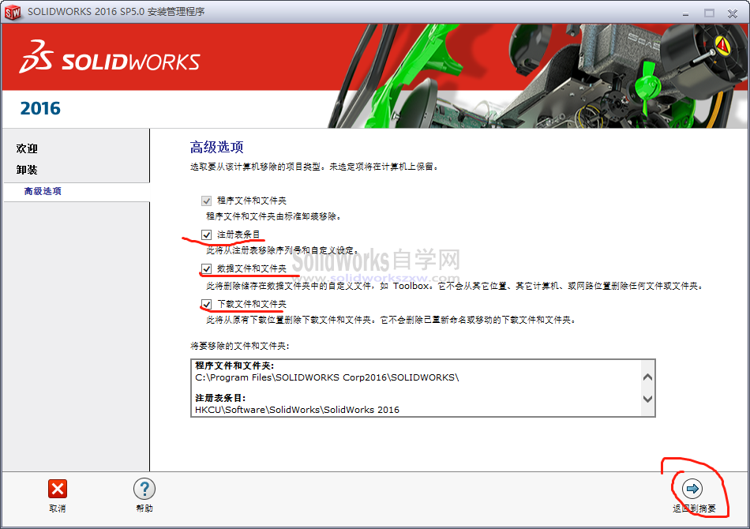This screenshot has width=750, height=529.
Task: Click the SW icon in the title bar
Action: (x=13, y=12)
